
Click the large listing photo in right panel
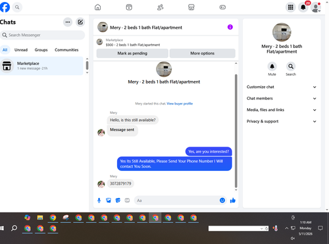pos(282,32)
